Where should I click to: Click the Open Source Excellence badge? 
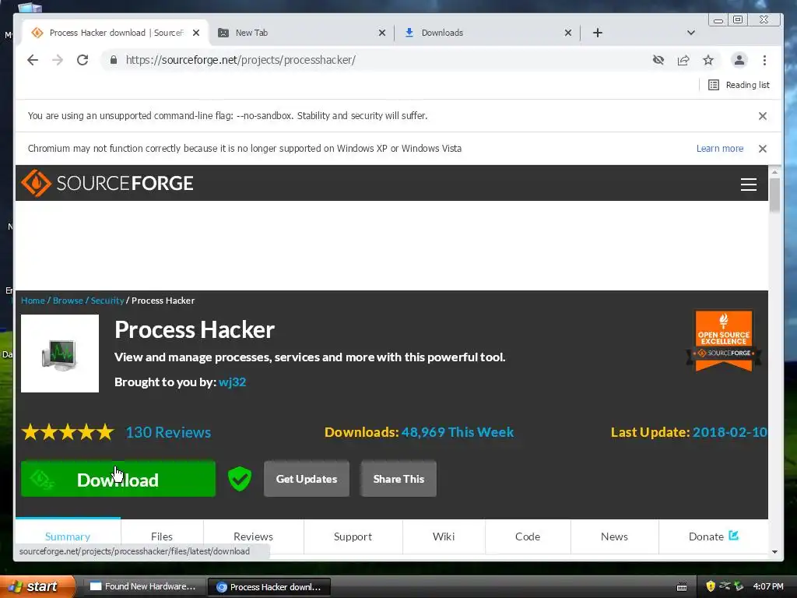723,341
